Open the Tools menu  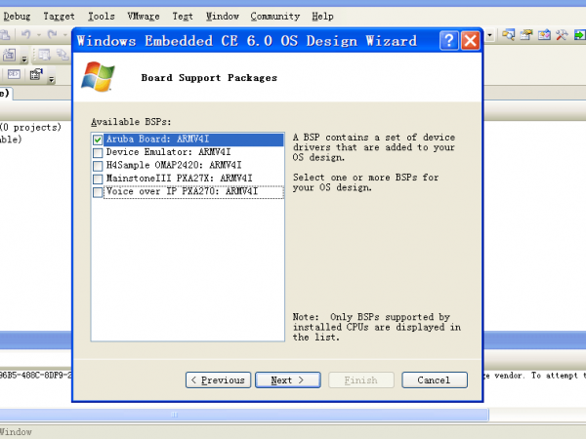pos(101,17)
